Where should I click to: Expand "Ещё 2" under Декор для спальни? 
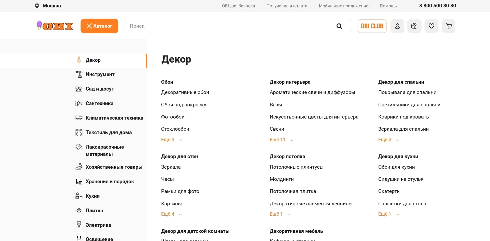[x=389, y=140]
